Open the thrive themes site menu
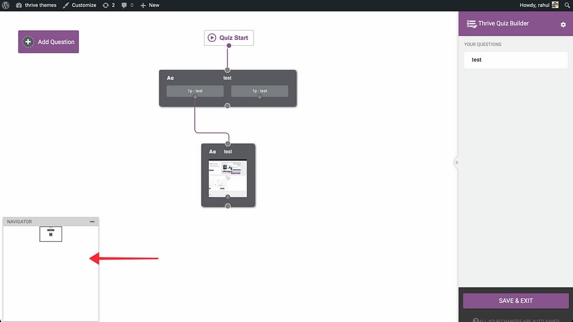 [x=36, y=5]
